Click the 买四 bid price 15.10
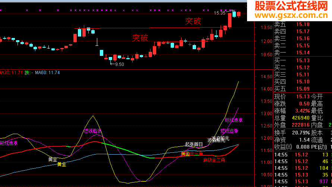This screenshot has width=332, height=187. (303, 82)
